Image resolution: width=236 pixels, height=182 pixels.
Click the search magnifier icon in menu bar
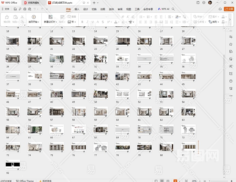[173, 9]
